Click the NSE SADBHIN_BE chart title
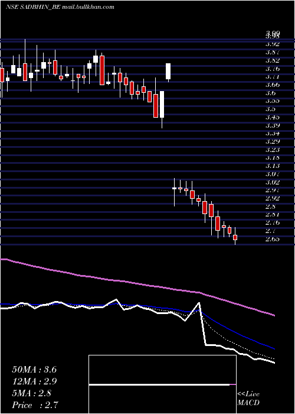 pyautogui.click(x=60, y=7)
